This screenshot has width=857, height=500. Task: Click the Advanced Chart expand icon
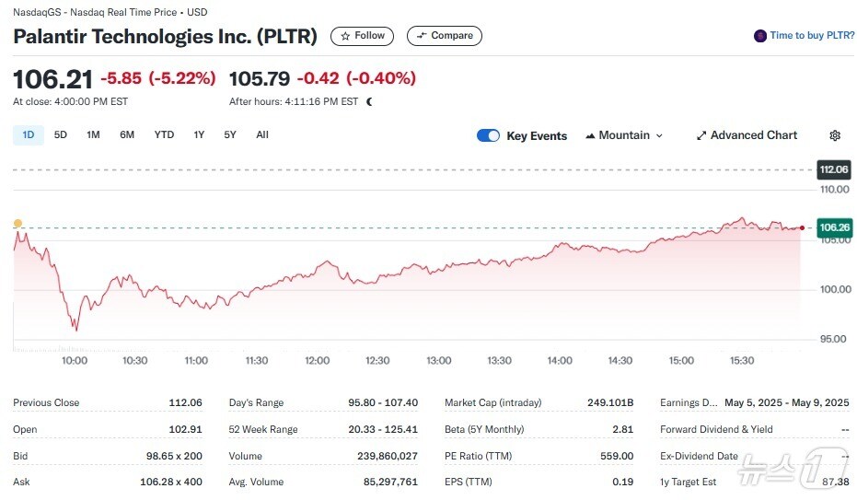point(701,135)
